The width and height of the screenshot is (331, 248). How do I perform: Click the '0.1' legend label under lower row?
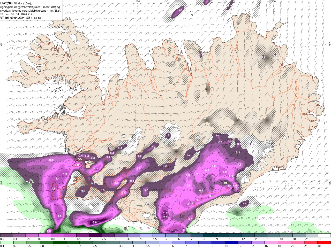click(x=2, y=246)
